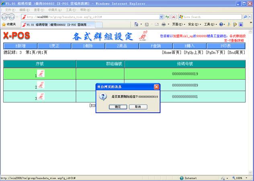The image size is (254, 181).
Task: Click the record icon in row 2
Action: click(x=41, y=85)
